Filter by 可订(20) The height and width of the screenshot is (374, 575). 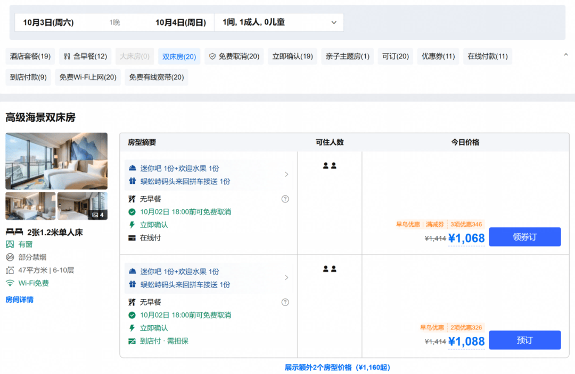(x=395, y=56)
